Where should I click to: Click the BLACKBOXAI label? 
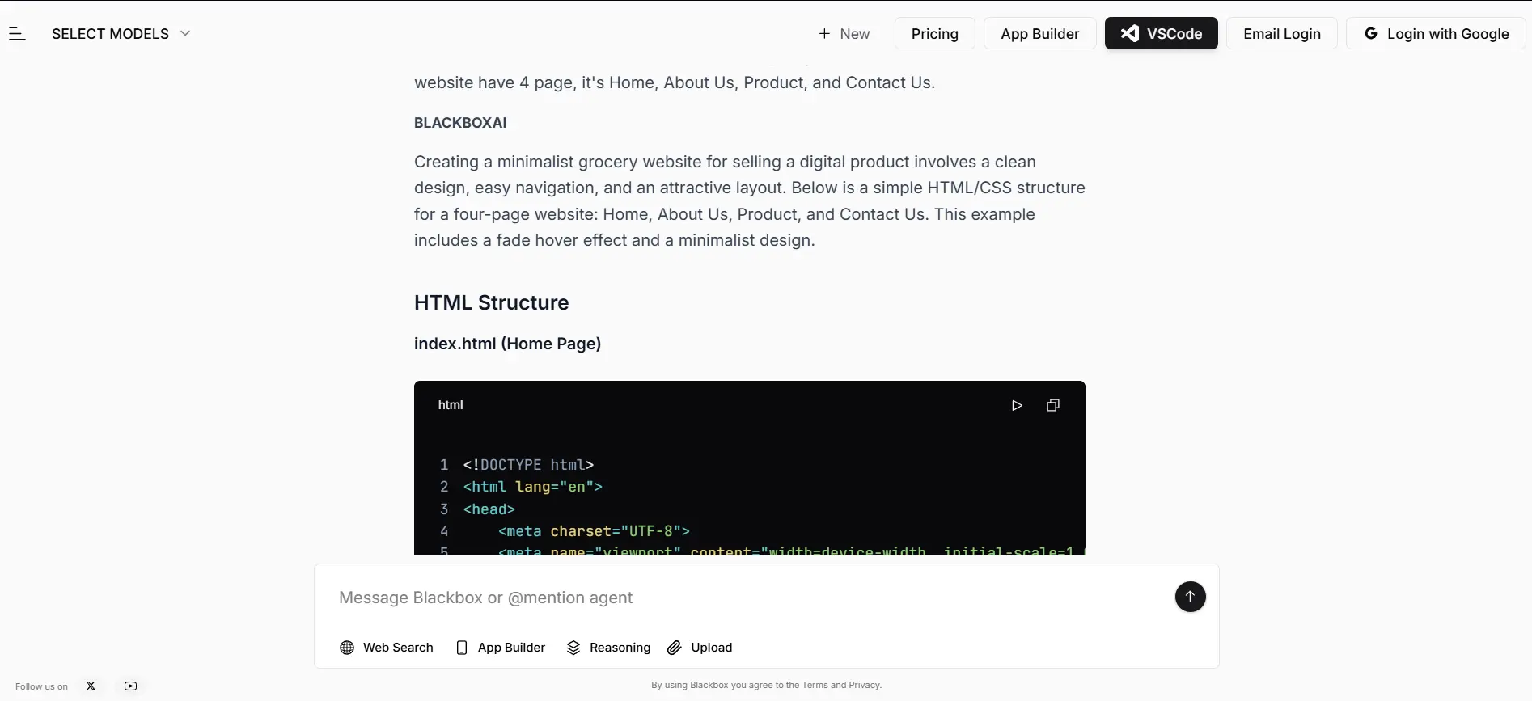tap(460, 123)
